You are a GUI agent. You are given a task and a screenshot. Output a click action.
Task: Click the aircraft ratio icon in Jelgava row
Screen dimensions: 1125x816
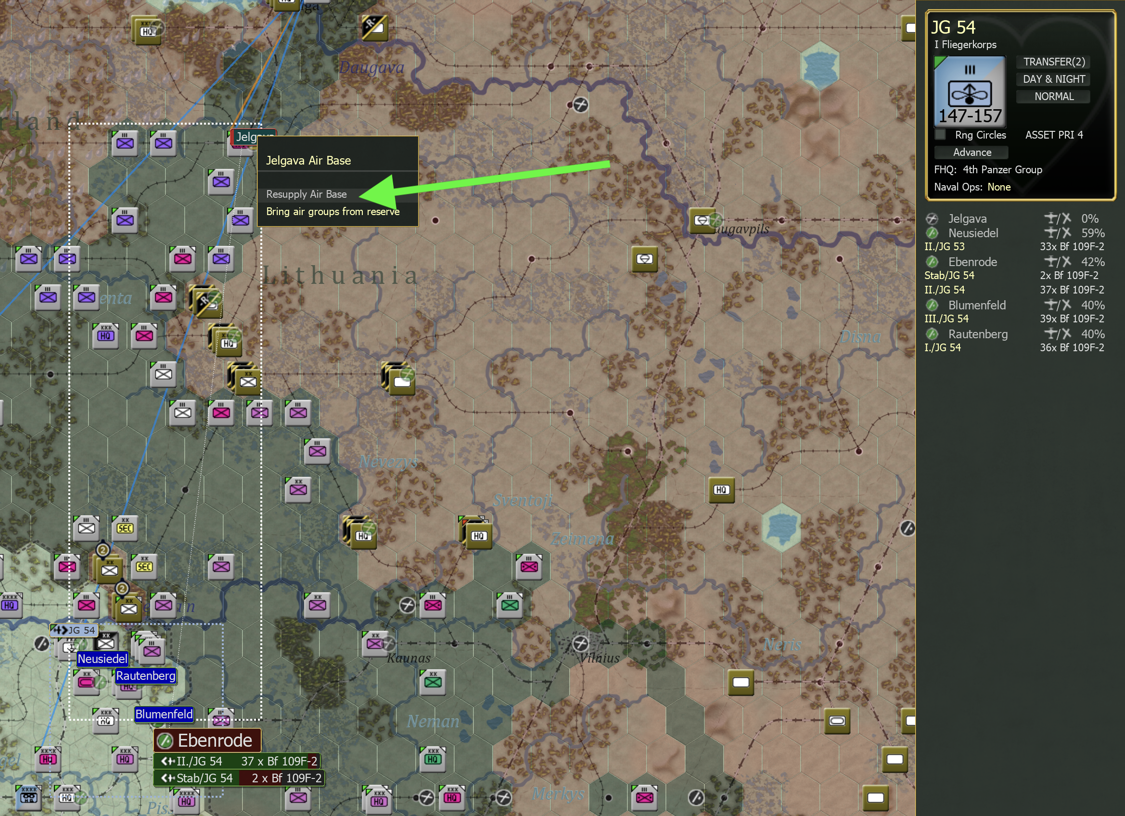point(1058,218)
